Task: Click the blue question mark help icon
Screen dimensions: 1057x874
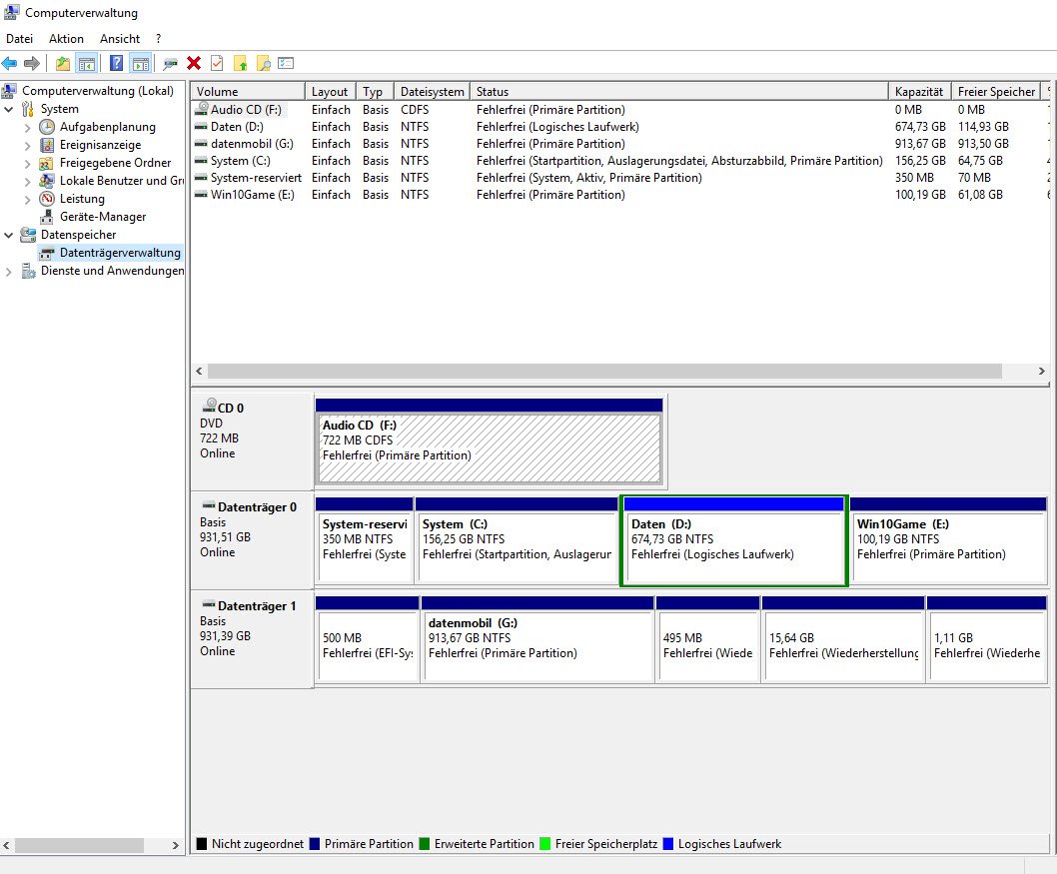Action: (116, 64)
